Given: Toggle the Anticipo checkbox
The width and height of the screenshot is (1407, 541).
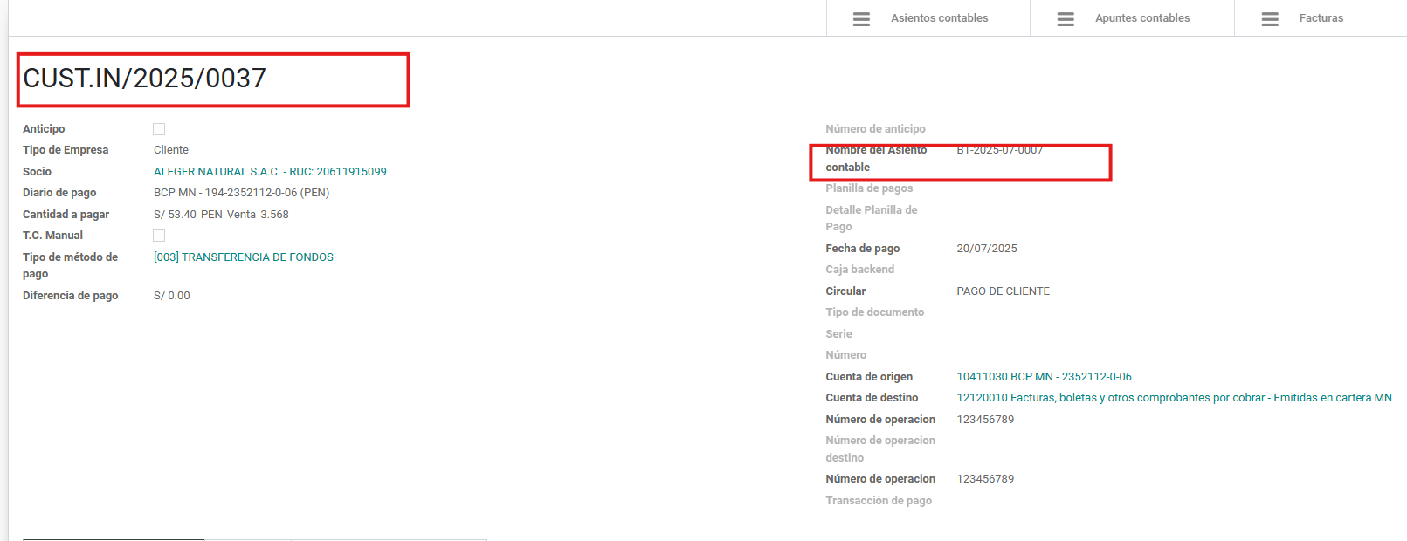Looking at the screenshot, I should point(159,129).
